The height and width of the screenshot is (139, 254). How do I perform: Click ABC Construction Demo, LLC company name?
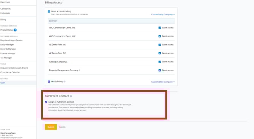click(63, 36)
